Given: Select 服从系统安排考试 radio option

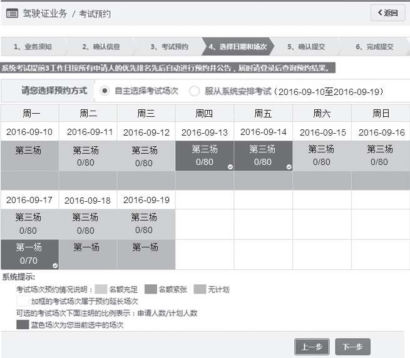Looking at the screenshot, I should [x=194, y=91].
